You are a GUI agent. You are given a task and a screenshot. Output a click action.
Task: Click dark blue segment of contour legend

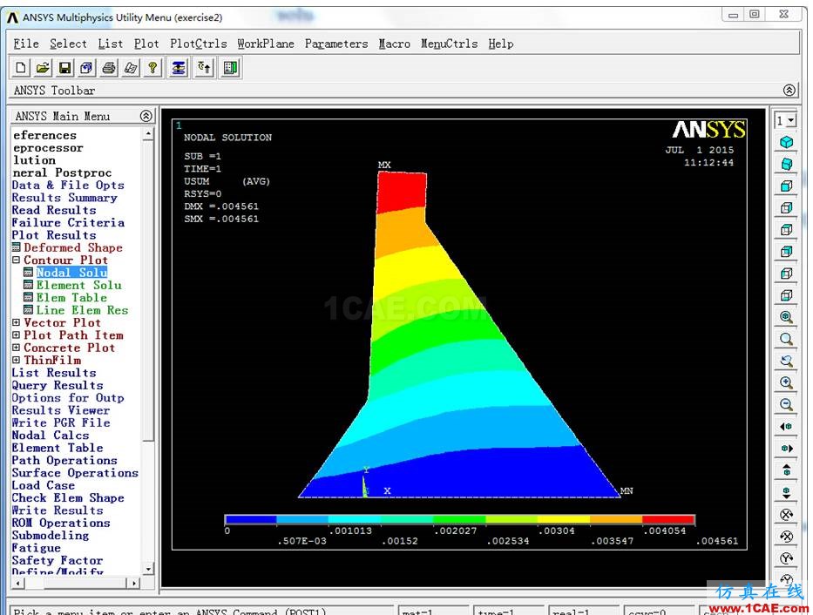pyautogui.click(x=251, y=519)
